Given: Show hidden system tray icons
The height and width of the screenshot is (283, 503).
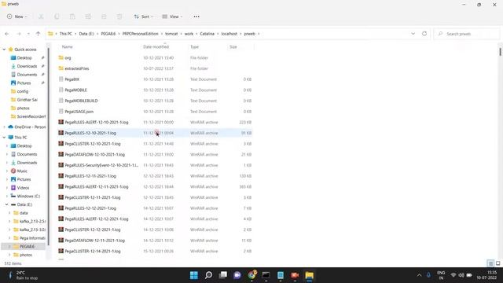Looking at the screenshot, I should coord(419,275).
